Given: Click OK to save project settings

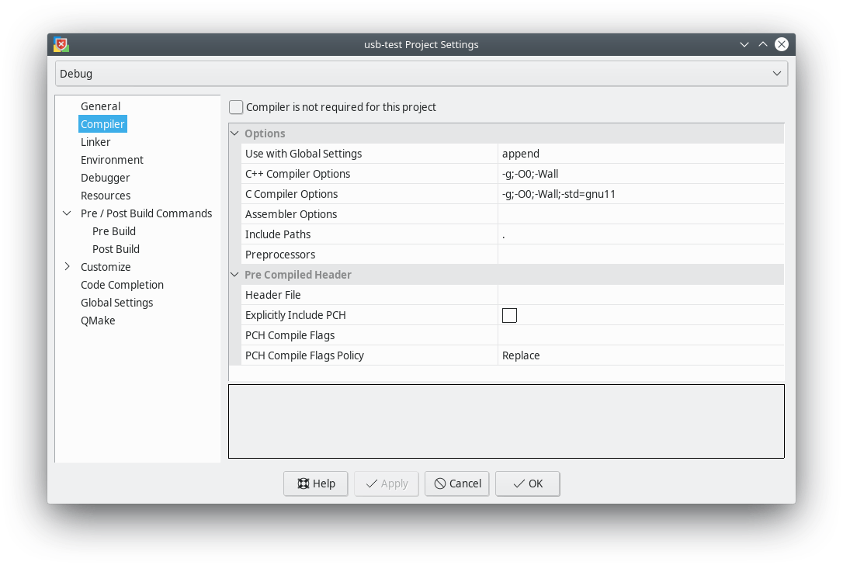Looking at the screenshot, I should [527, 483].
